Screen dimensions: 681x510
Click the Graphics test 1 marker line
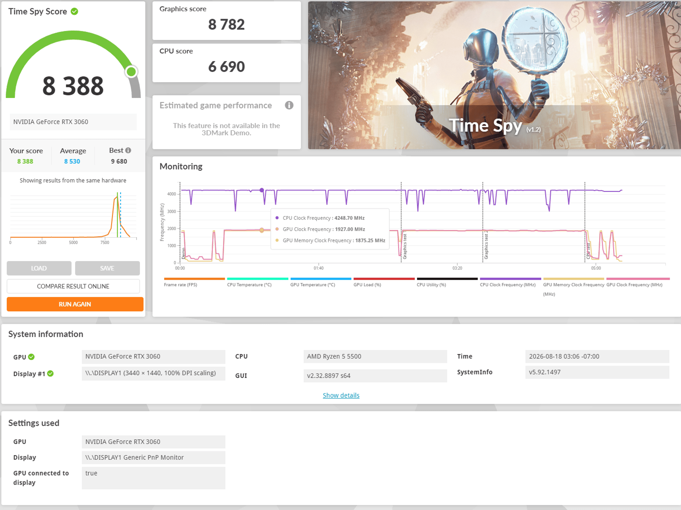click(401, 222)
